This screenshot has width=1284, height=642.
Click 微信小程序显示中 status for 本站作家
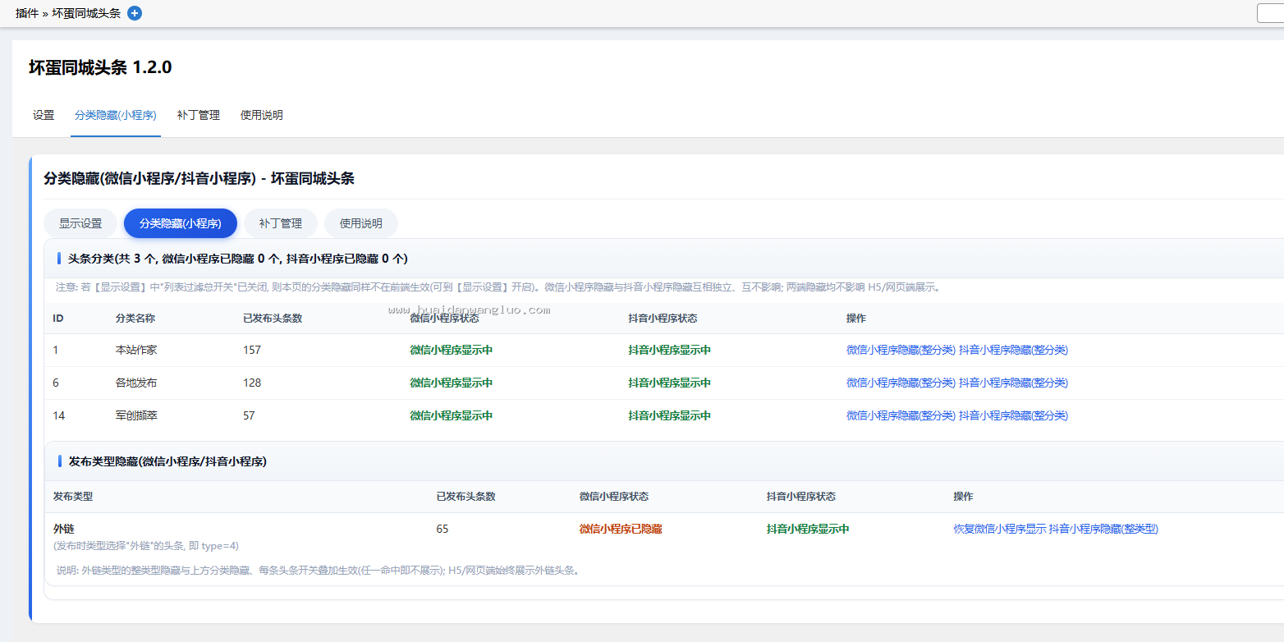[452, 350]
